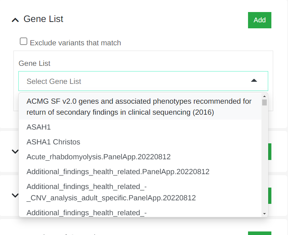Collapse the Gene List section chevron
Image resolution: width=288 pixels, height=235 pixels.
[x=15, y=20]
